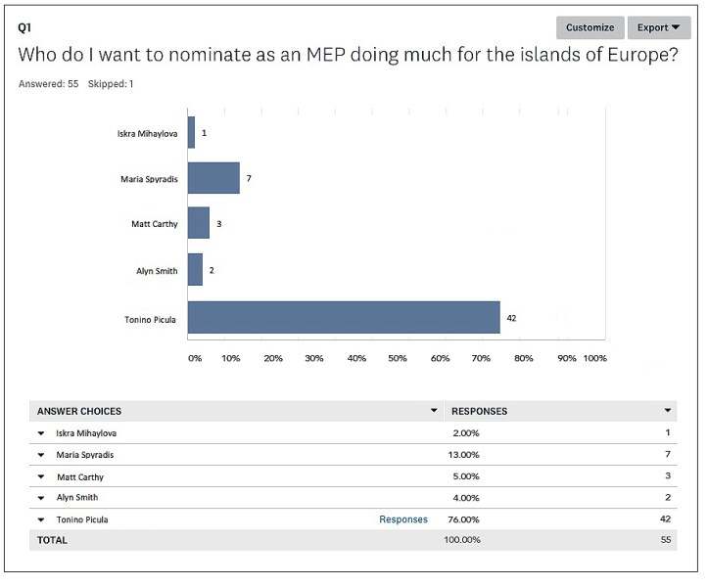Open the Answer Choices column dropdown arrow
The image size is (708, 586).
coord(434,411)
